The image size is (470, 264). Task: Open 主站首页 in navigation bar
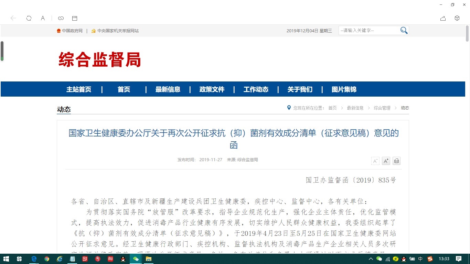click(79, 89)
